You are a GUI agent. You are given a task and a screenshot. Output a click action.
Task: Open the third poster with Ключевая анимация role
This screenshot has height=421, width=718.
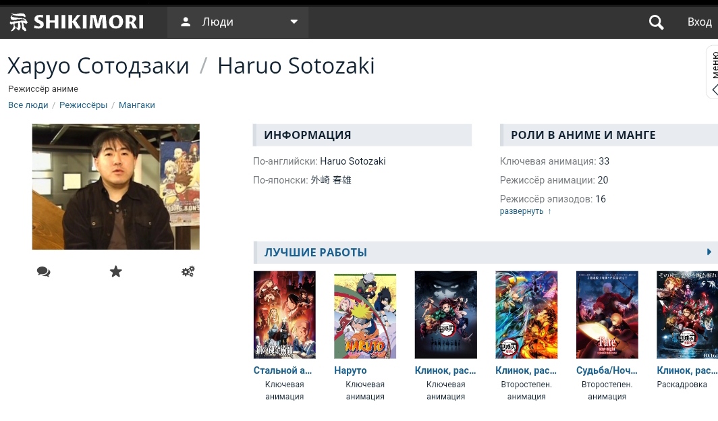(445, 315)
